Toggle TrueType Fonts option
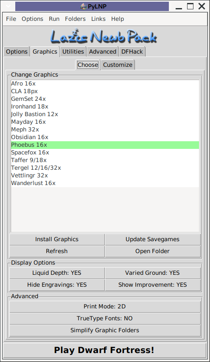 click(x=105, y=318)
